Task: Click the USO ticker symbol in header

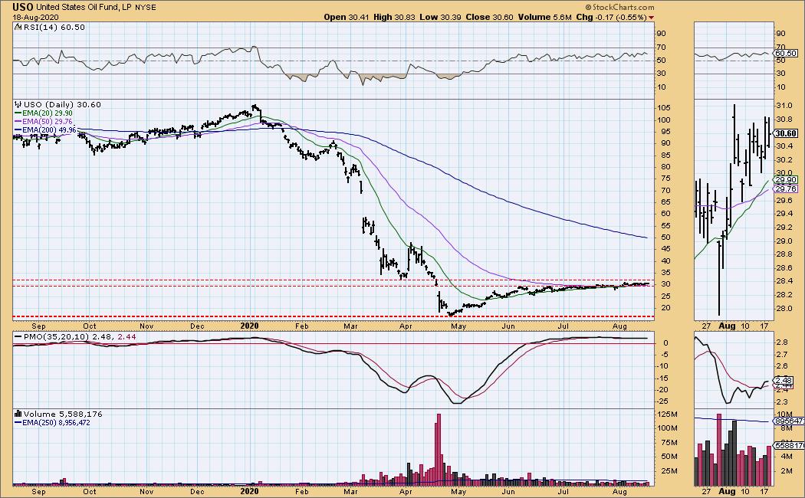Action: [23, 7]
